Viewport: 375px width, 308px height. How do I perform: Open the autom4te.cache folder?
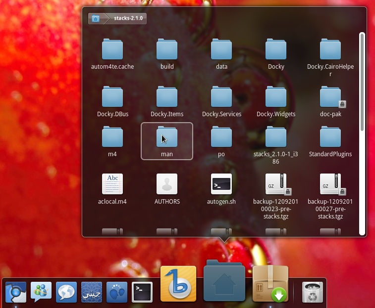[x=112, y=54]
